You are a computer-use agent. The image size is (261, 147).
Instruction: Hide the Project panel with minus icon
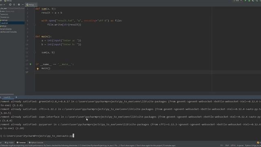pos(23,4)
